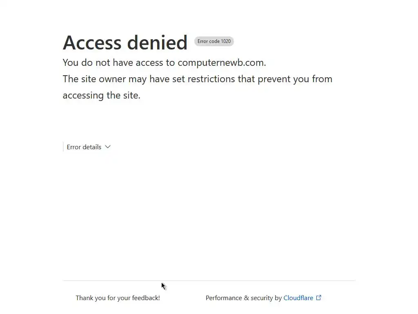Open the Cloudflare link in footer
The image size is (418, 314).
(x=298, y=298)
